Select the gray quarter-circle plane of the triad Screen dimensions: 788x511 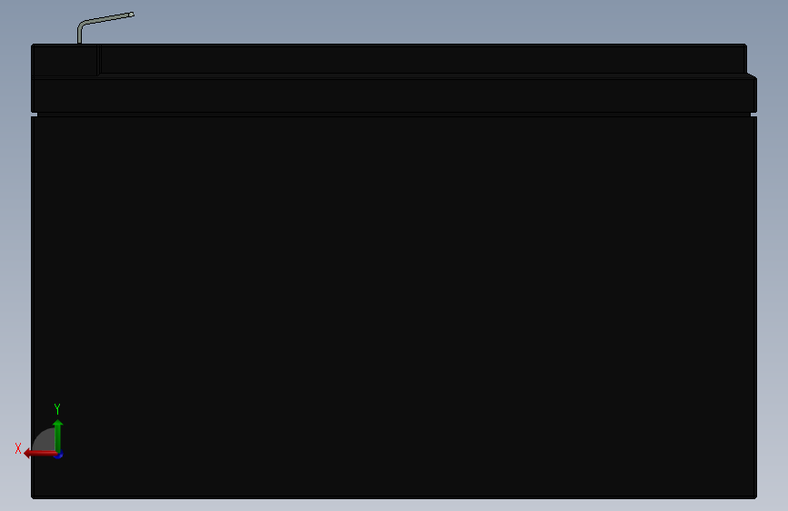coord(45,440)
